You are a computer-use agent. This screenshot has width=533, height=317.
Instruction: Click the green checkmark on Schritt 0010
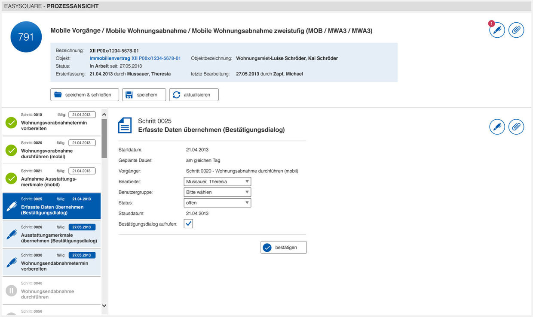click(11, 122)
